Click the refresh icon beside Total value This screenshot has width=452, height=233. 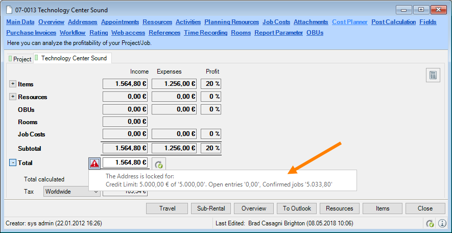[159, 164]
